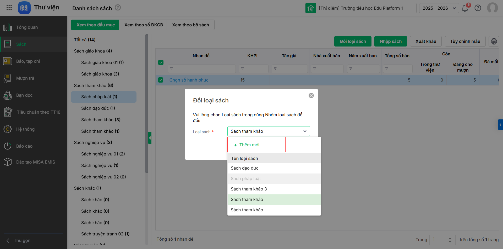
Task: Collapse the sidebar with Thu gọn
Action: [x=22, y=240]
